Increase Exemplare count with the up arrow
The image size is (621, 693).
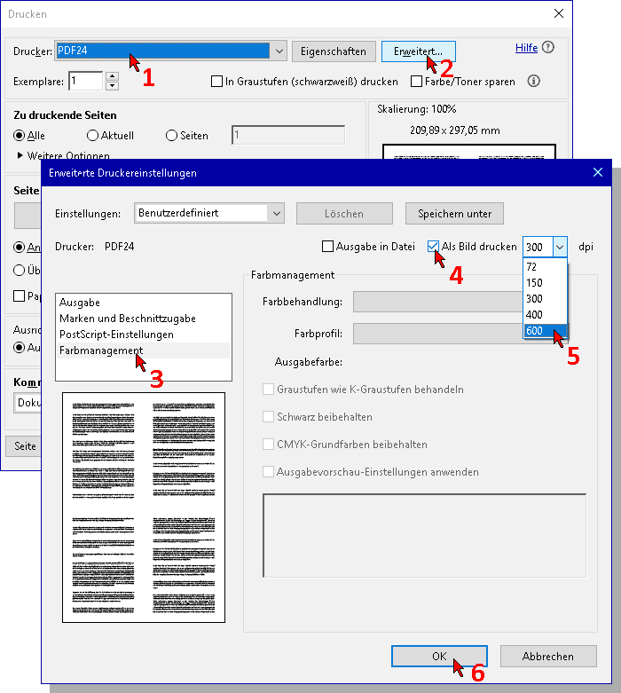coord(112,76)
